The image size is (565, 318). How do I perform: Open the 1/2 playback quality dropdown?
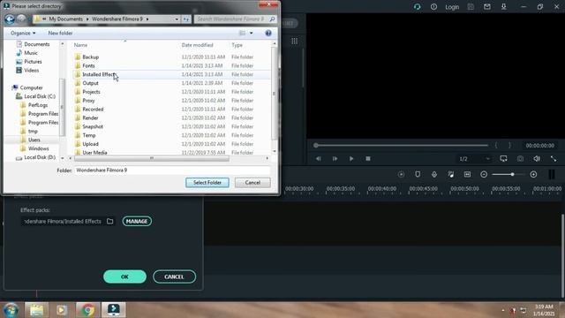[x=474, y=159]
